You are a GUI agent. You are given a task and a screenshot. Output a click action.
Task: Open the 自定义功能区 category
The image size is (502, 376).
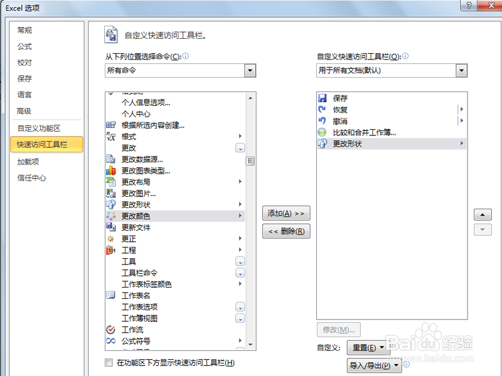[x=39, y=128]
